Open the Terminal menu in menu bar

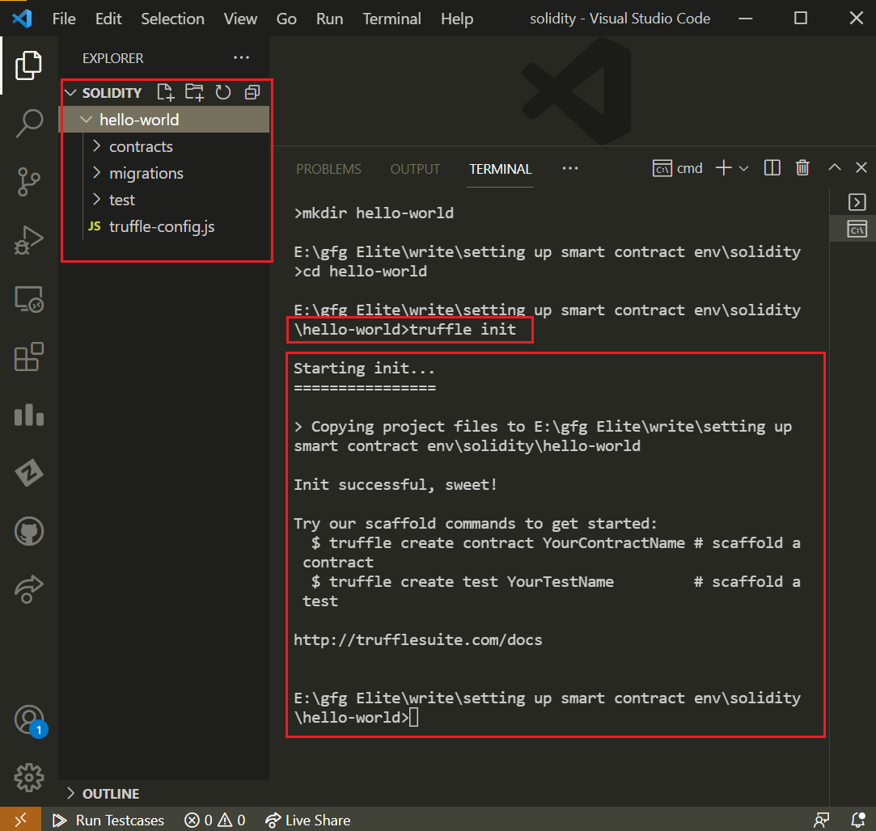pyautogui.click(x=391, y=19)
